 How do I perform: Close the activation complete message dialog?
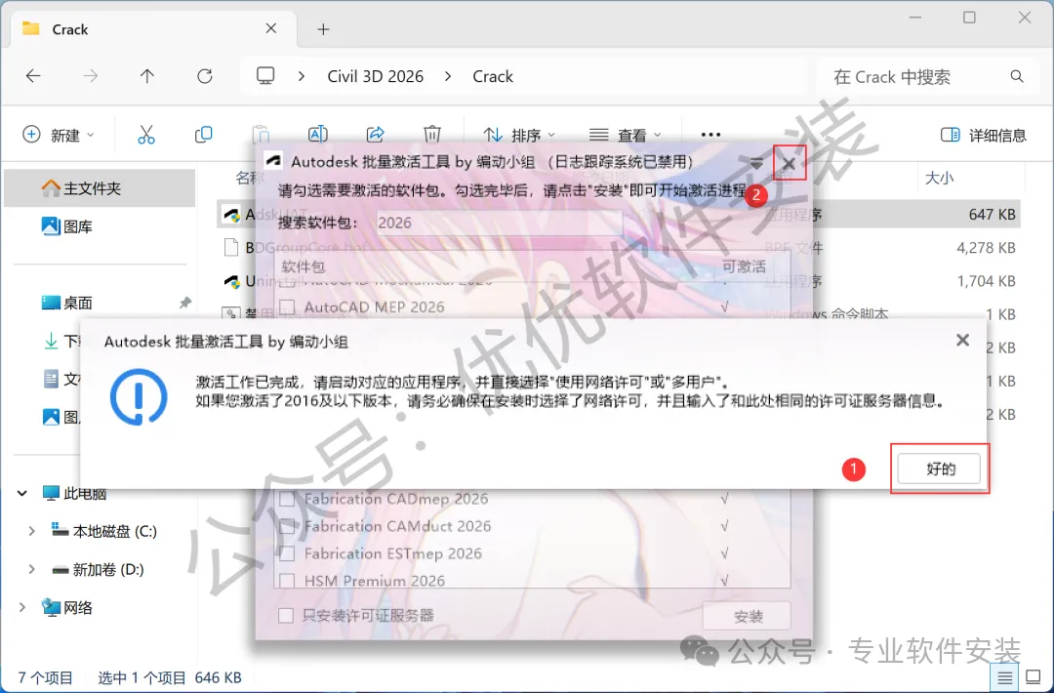962,340
